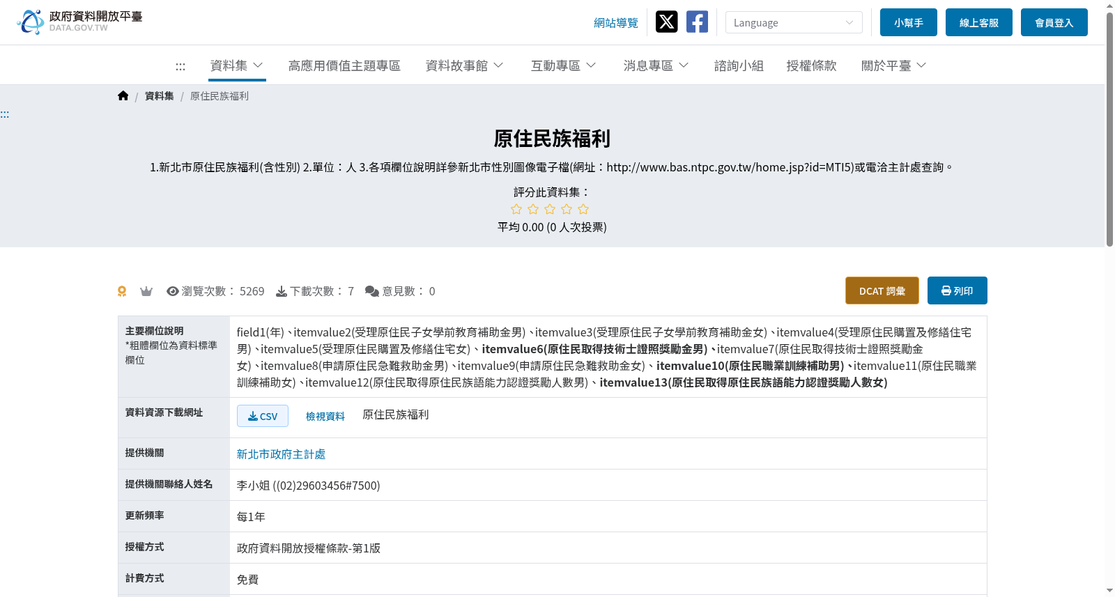1115x597 pixels.
Task: Go to 資料集 in the breadcrumb
Action: pyautogui.click(x=160, y=96)
